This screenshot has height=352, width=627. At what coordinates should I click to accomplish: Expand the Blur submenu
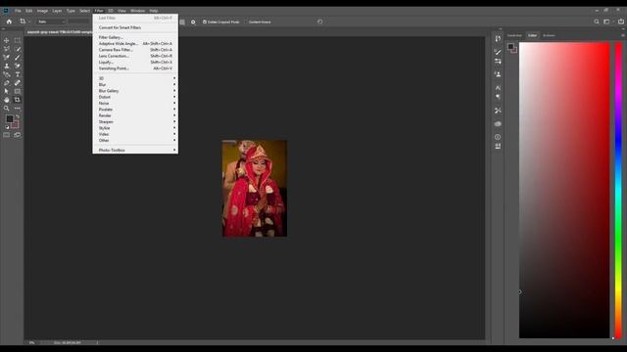135,85
